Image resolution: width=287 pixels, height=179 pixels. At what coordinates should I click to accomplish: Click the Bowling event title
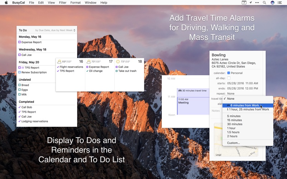coord(218,55)
